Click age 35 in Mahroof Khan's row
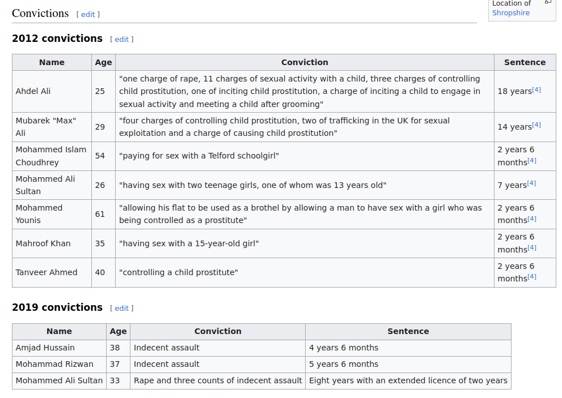 pos(100,243)
